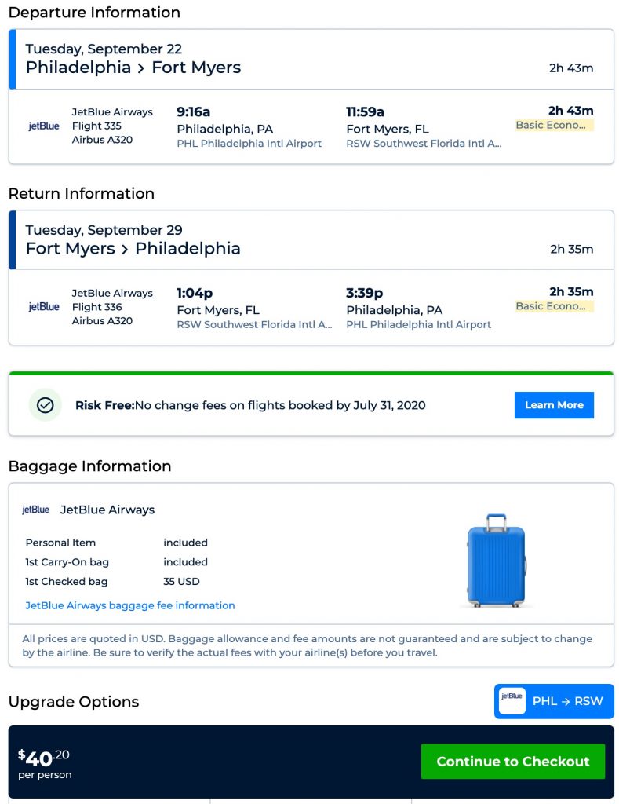
Task: Click the Risk Free checkmark circle icon
Action: (x=45, y=405)
